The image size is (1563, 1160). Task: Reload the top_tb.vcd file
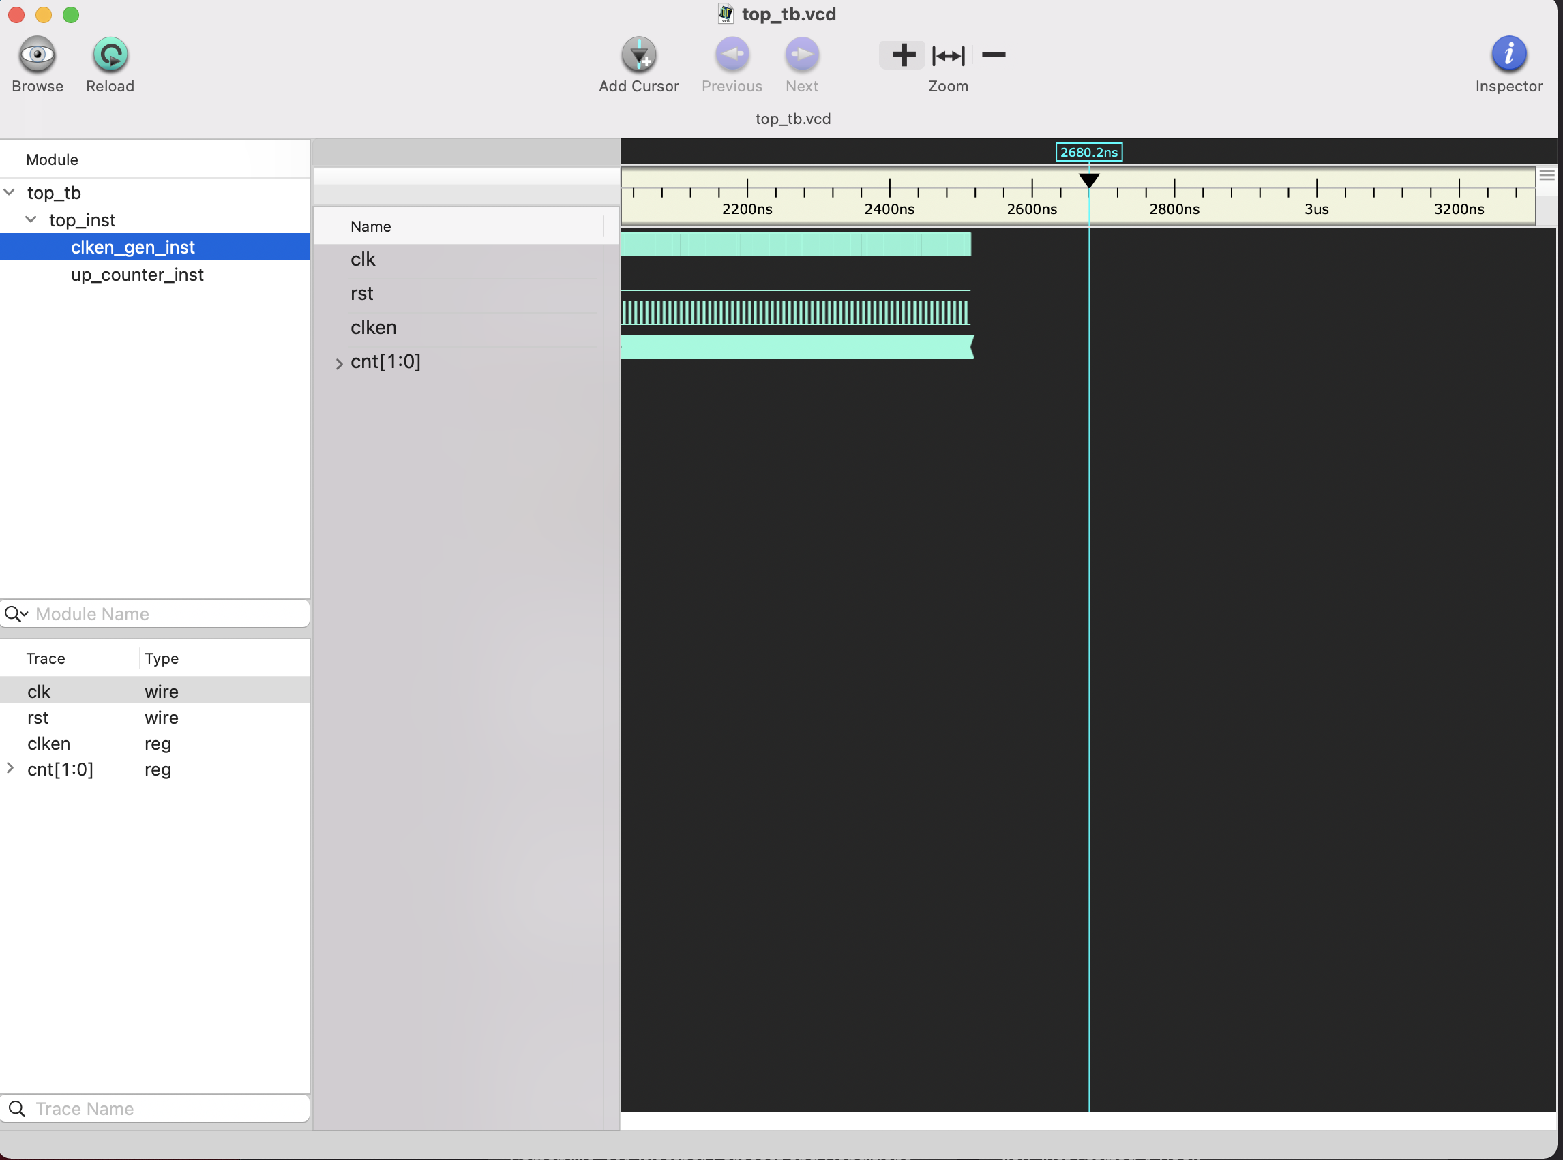pos(110,53)
